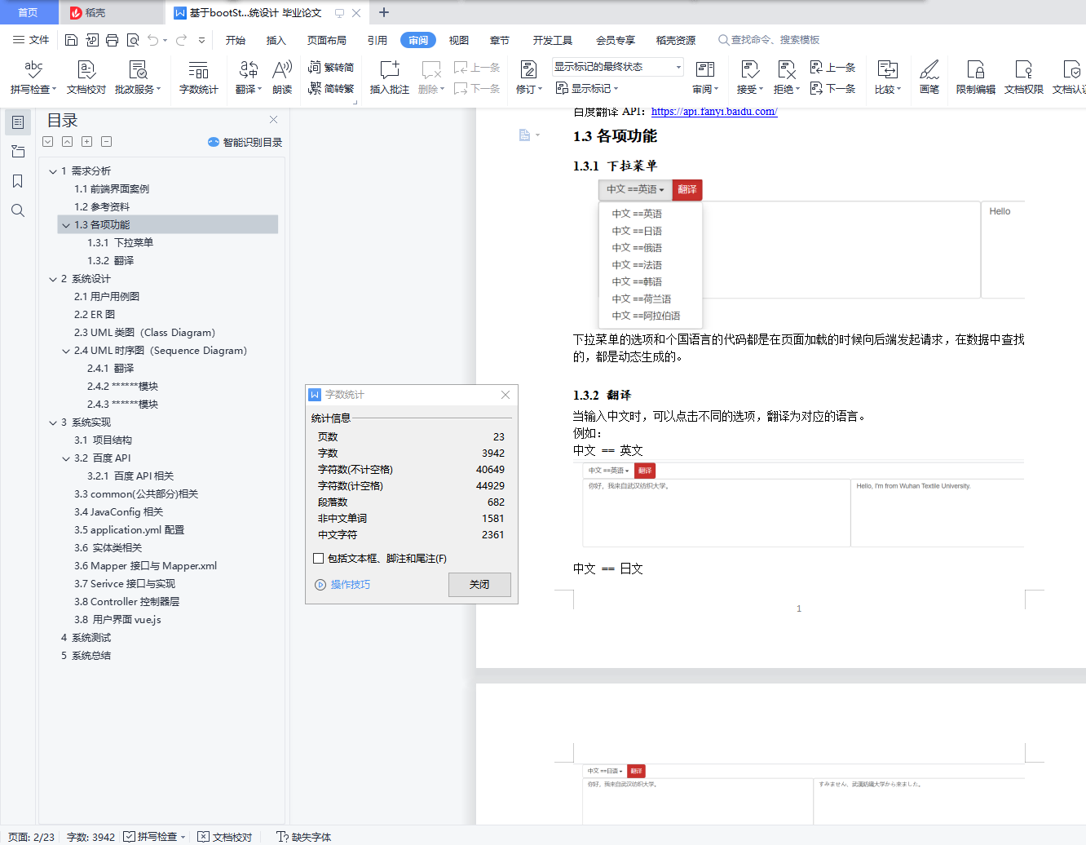Open the 稻壳资源 ribbon tab

676,40
